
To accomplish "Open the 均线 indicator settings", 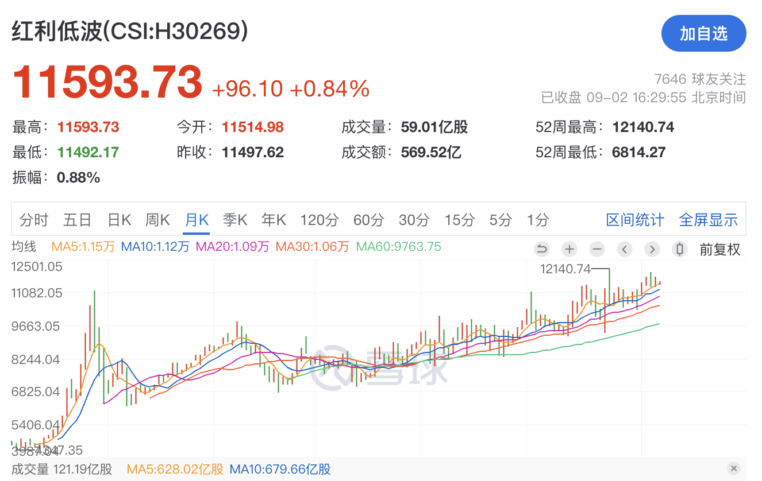I will pyautogui.click(x=24, y=247).
